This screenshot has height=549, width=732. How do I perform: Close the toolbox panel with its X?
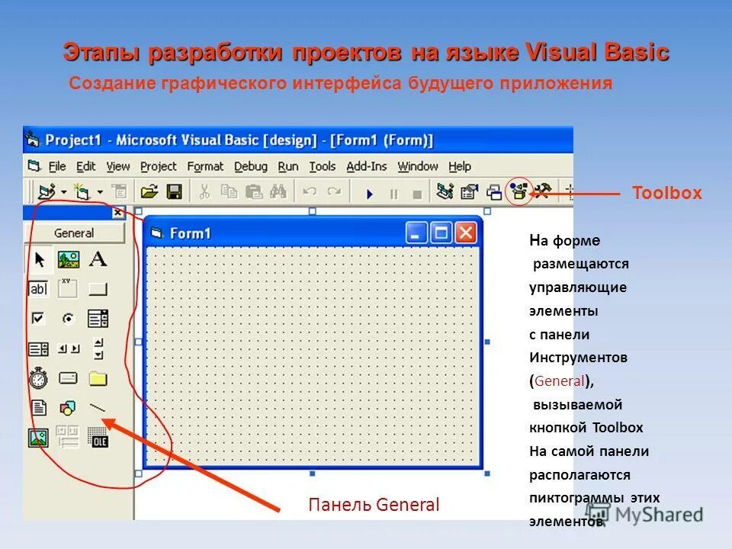coord(118,213)
